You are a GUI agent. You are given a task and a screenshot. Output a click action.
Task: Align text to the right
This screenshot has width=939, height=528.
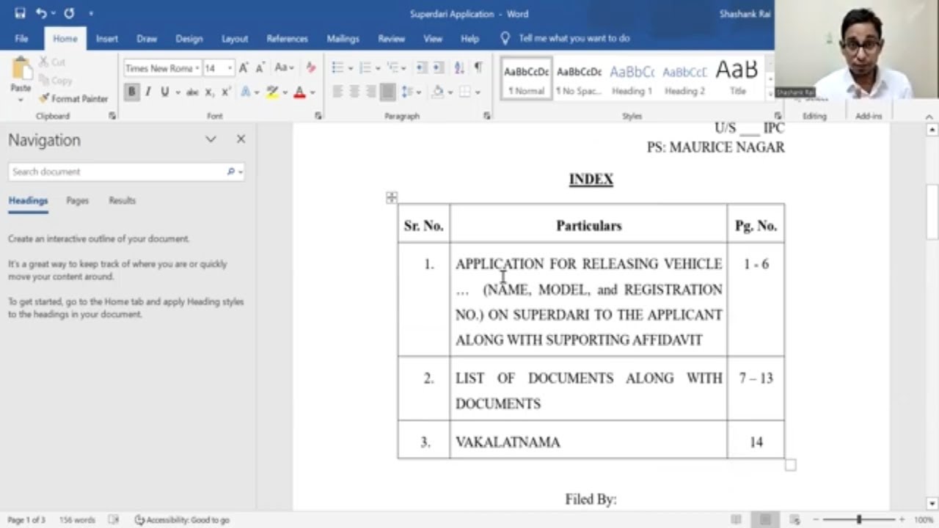tap(371, 92)
